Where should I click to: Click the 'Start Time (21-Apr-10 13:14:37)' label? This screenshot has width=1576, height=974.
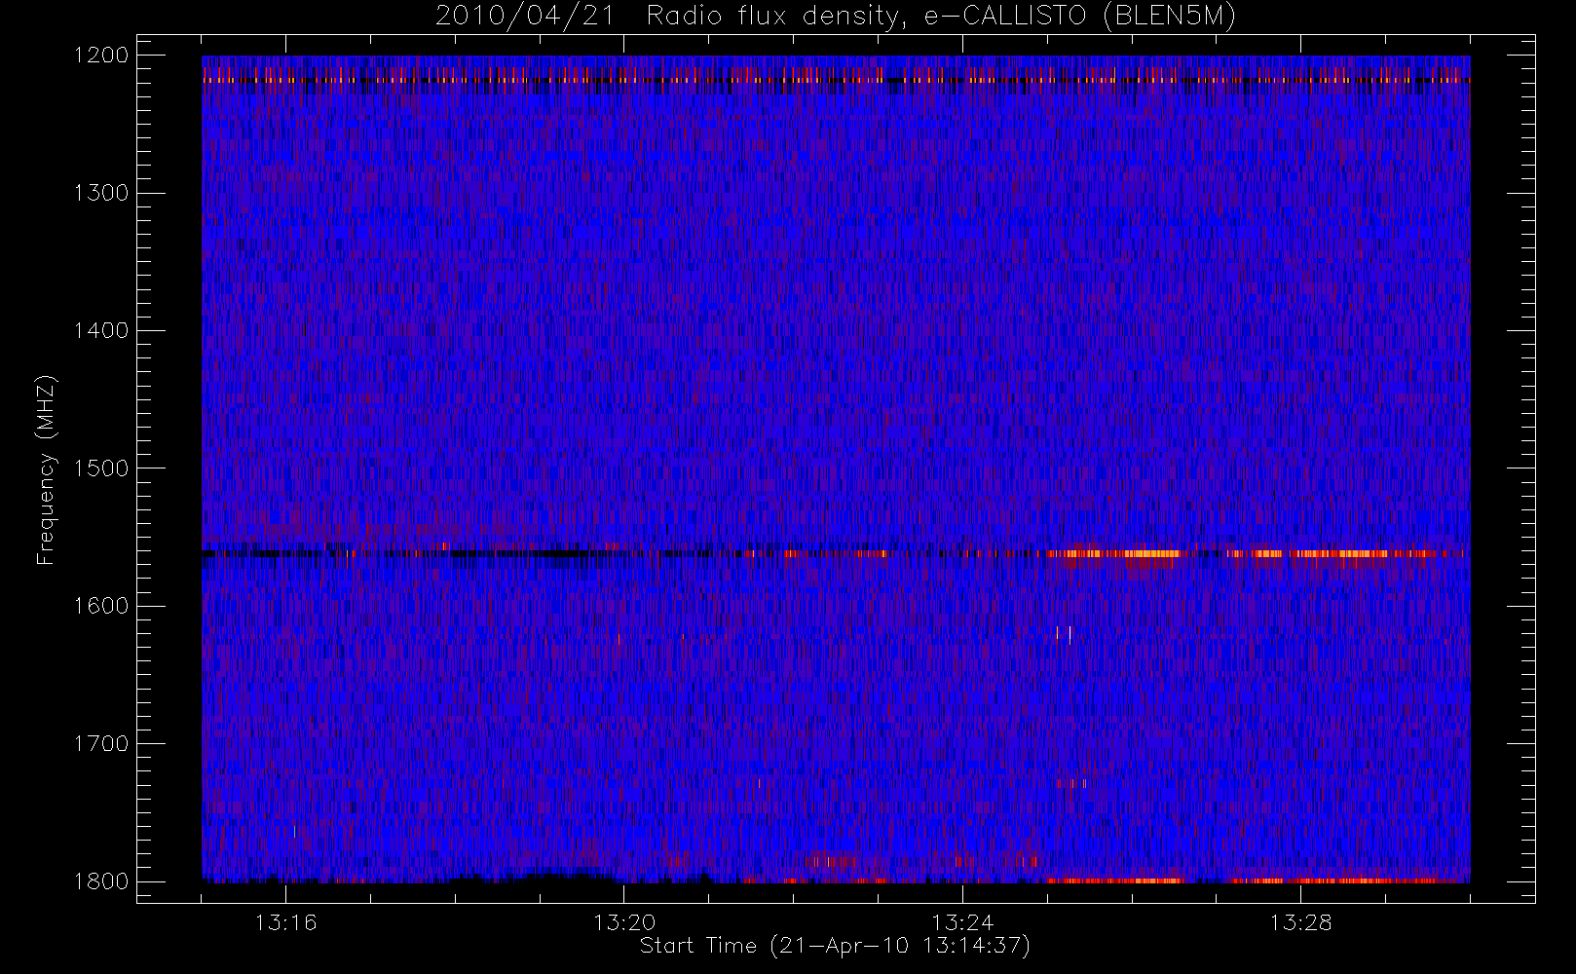pyautogui.click(x=835, y=946)
